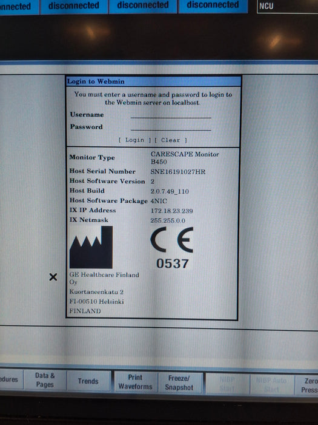The height and width of the screenshot is (425, 318).
Task: Click the Password input field
Action: 171,127
